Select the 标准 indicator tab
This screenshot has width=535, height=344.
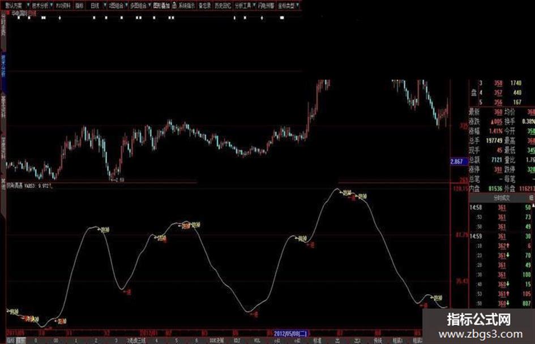317,340
